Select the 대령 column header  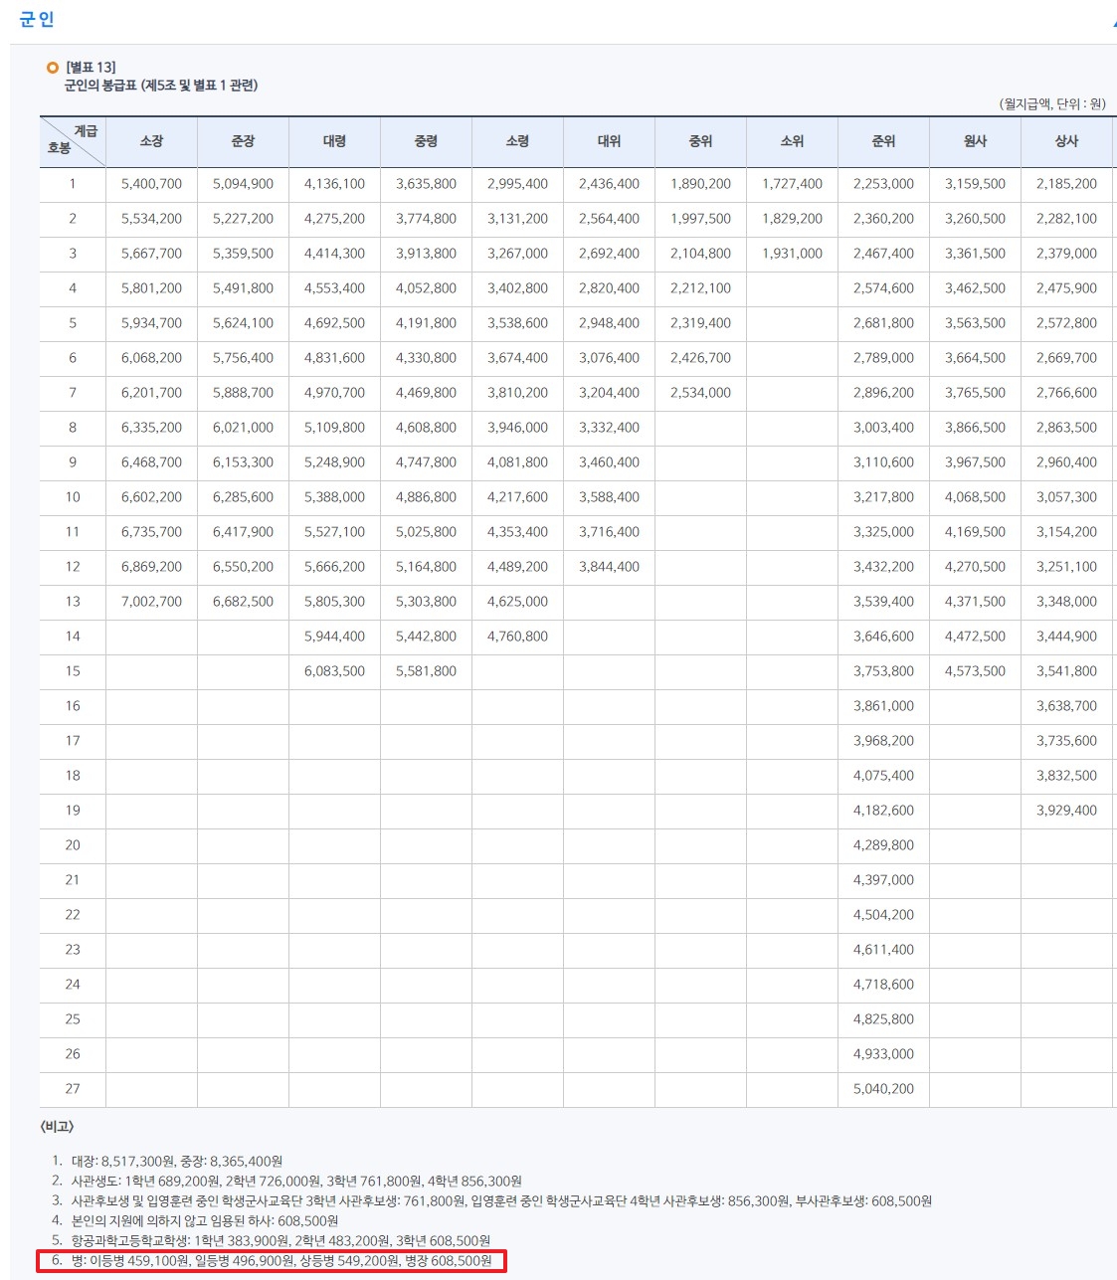[x=334, y=141]
